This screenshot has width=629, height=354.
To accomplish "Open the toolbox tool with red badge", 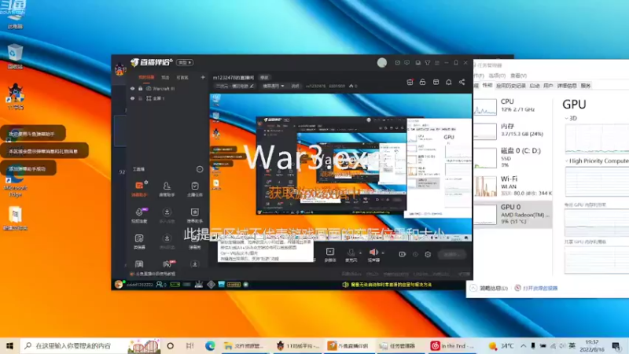I will [x=167, y=264].
